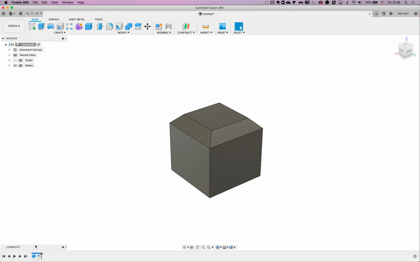Collapse the Unsaved root component

coord(6,45)
